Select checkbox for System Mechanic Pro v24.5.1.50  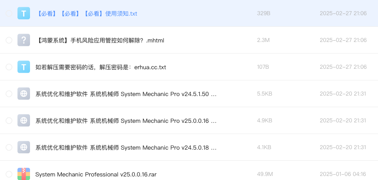point(9,94)
